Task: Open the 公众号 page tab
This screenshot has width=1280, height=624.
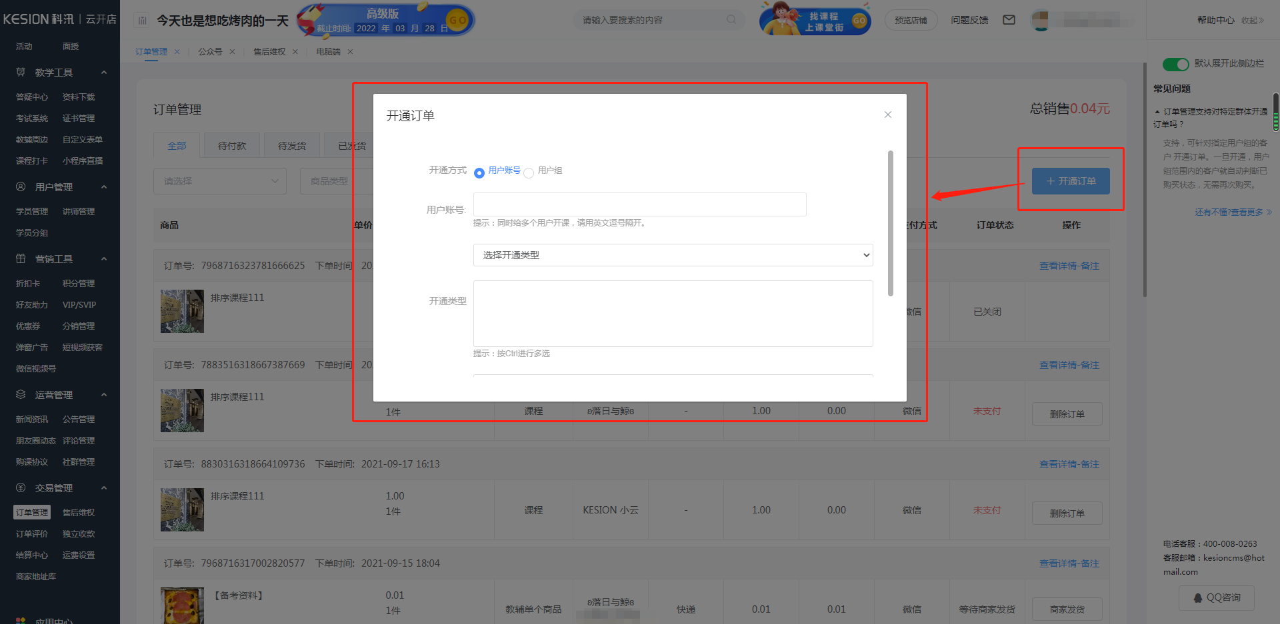Action: click(x=210, y=51)
